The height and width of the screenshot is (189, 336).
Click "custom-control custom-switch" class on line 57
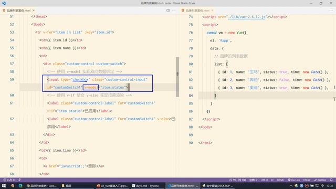coord(94,64)
